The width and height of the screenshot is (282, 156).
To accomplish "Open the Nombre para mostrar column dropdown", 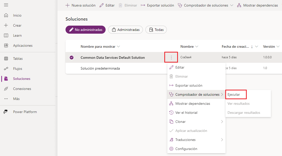I will [118, 46].
